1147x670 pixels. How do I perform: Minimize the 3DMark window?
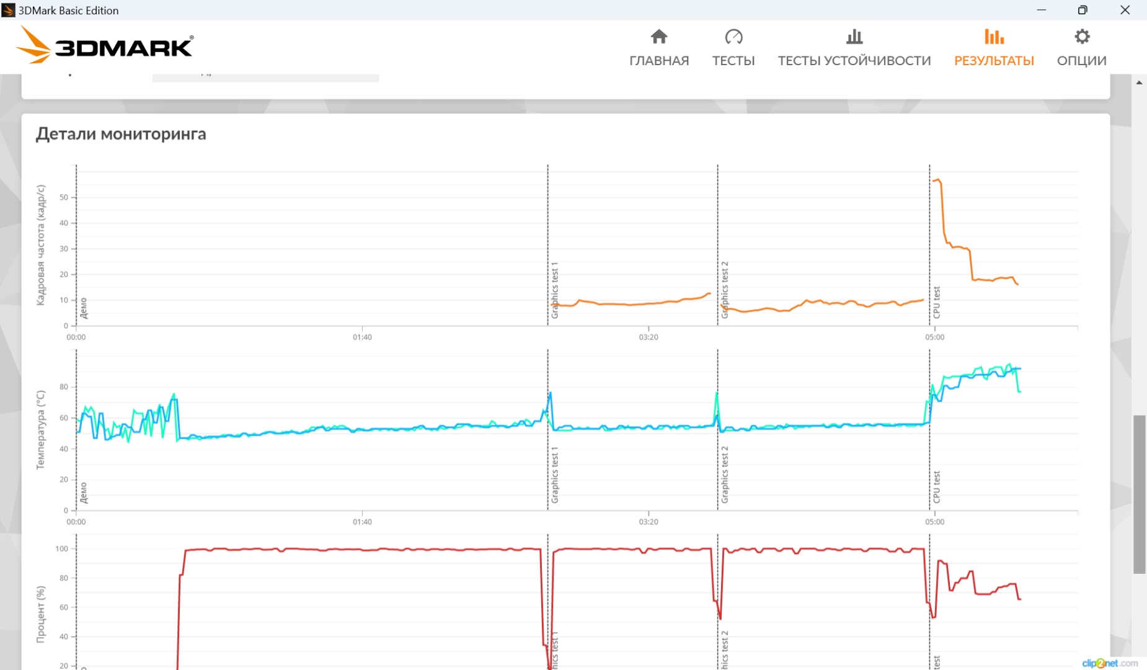point(1042,10)
